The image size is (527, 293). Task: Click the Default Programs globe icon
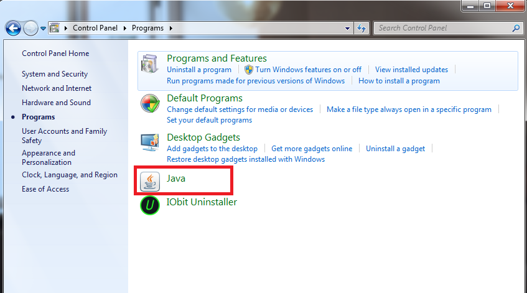pyautogui.click(x=150, y=103)
